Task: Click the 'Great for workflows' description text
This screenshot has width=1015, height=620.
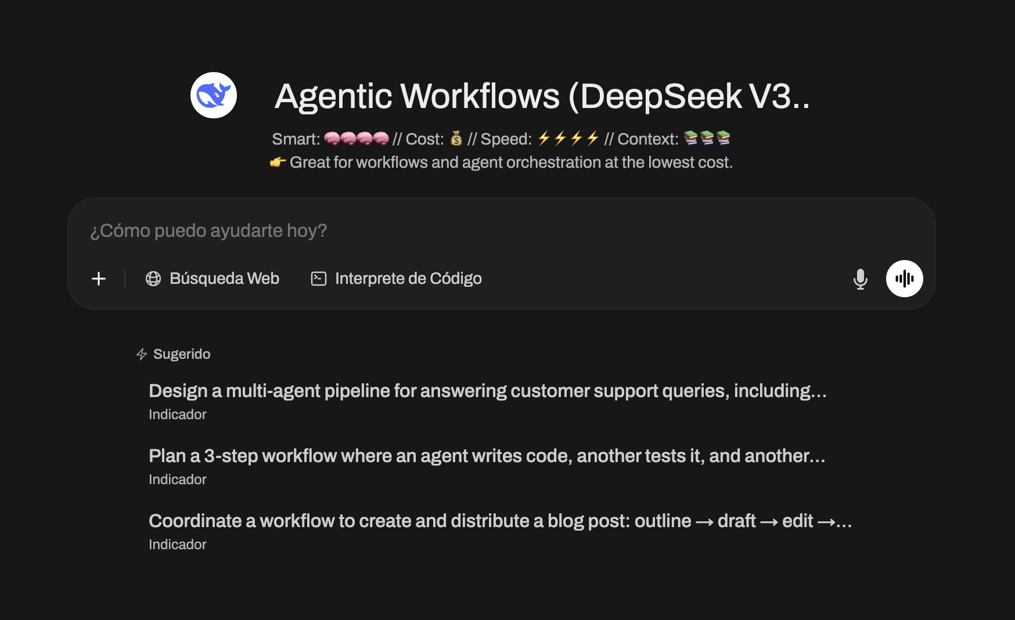Action: coord(510,163)
